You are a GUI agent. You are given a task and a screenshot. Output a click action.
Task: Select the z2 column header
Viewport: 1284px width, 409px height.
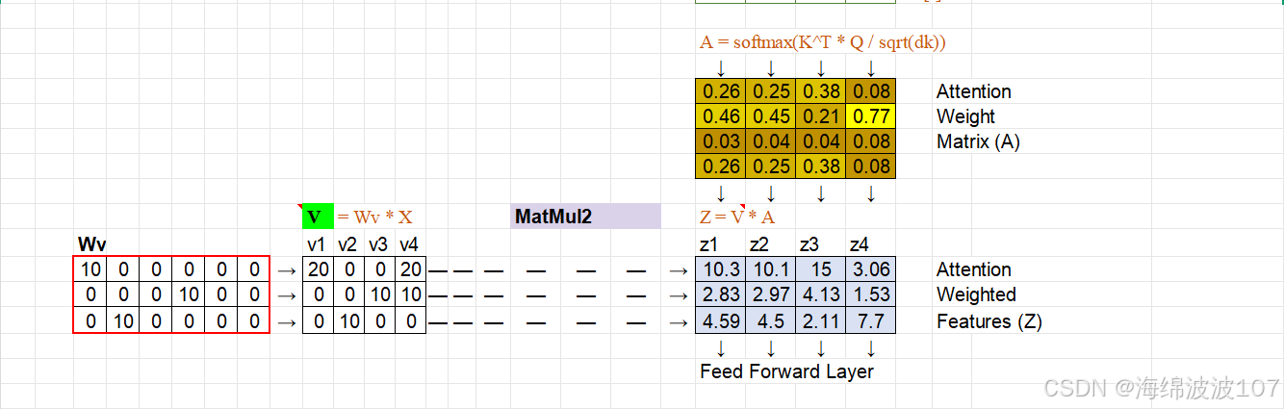(759, 244)
